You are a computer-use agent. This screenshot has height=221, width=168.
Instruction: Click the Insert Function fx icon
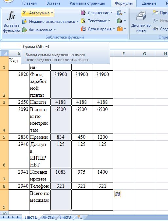11,16
